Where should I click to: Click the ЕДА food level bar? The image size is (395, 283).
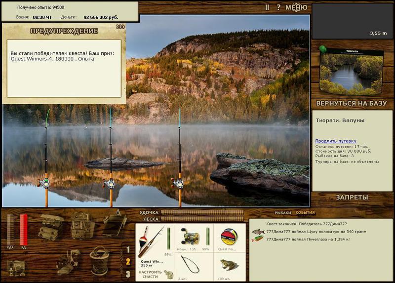10,230
